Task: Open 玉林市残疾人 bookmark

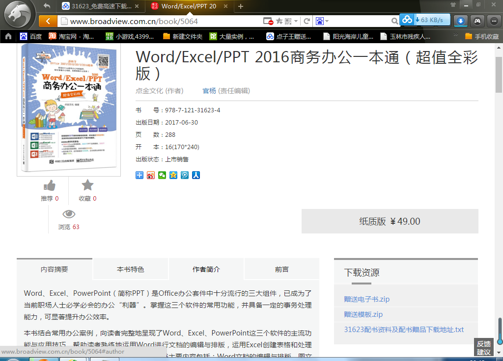Action: coord(405,36)
